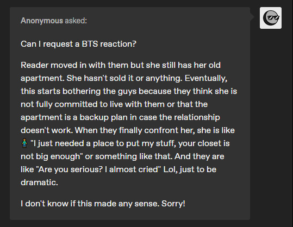293x227 pixels.
Task: Click the word "Eventually," in the paragraph
Action: 206,78
